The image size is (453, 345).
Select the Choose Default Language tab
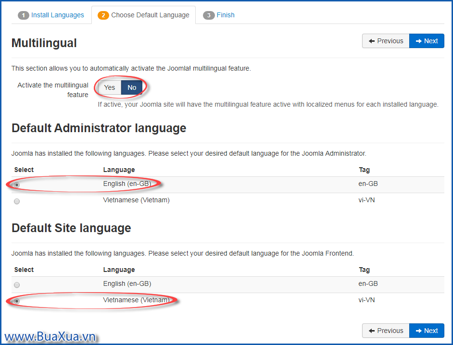[x=144, y=15]
